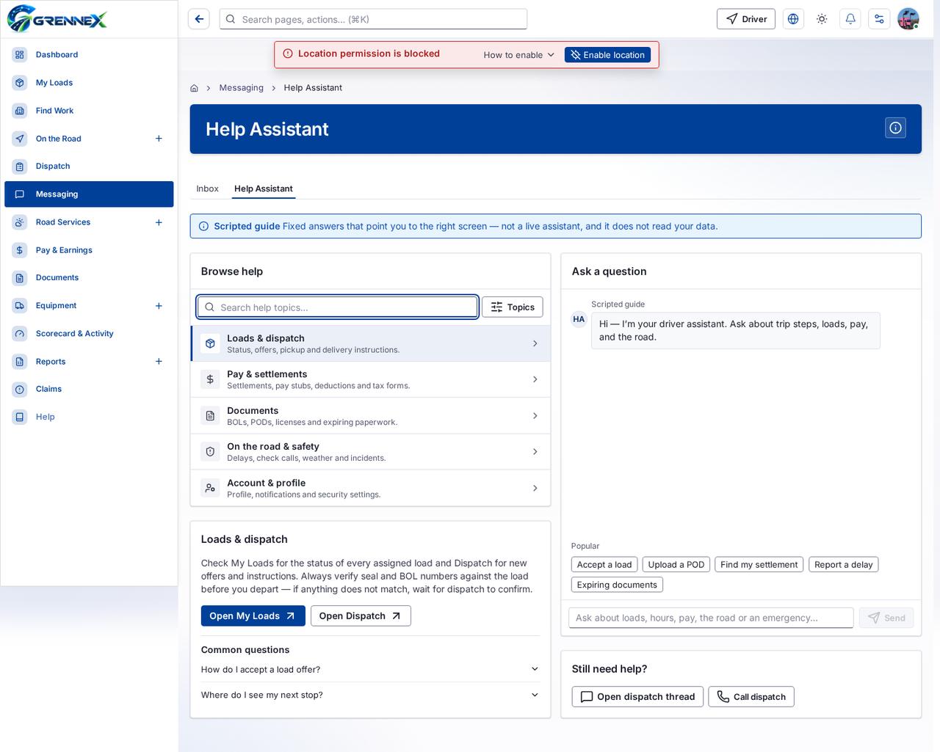Switch to the Inbox tab

[207, 189]
